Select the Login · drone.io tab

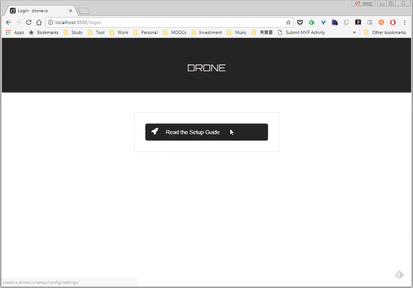[x=41, y=11]
